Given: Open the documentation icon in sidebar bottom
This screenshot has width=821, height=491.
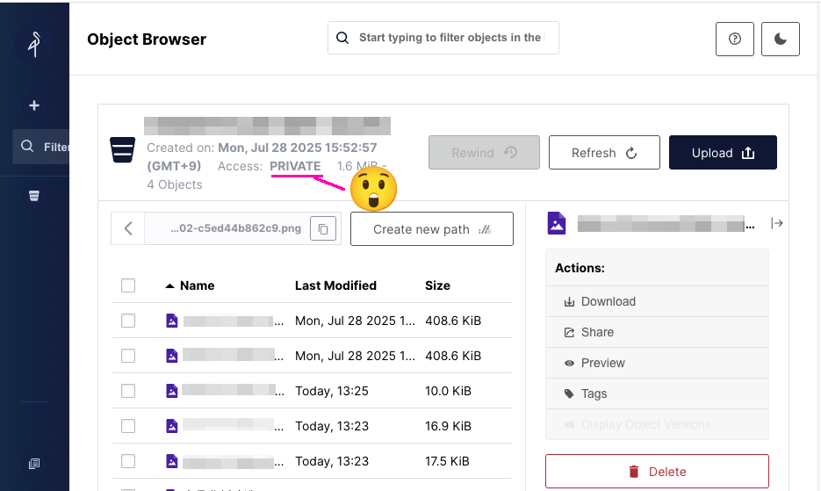Looking at the screenshot, I should (x=34, y=464).
